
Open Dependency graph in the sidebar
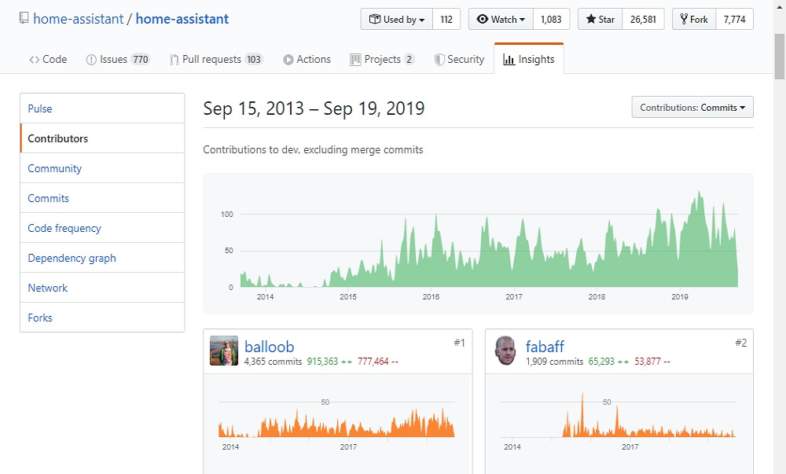click(102, 258)
